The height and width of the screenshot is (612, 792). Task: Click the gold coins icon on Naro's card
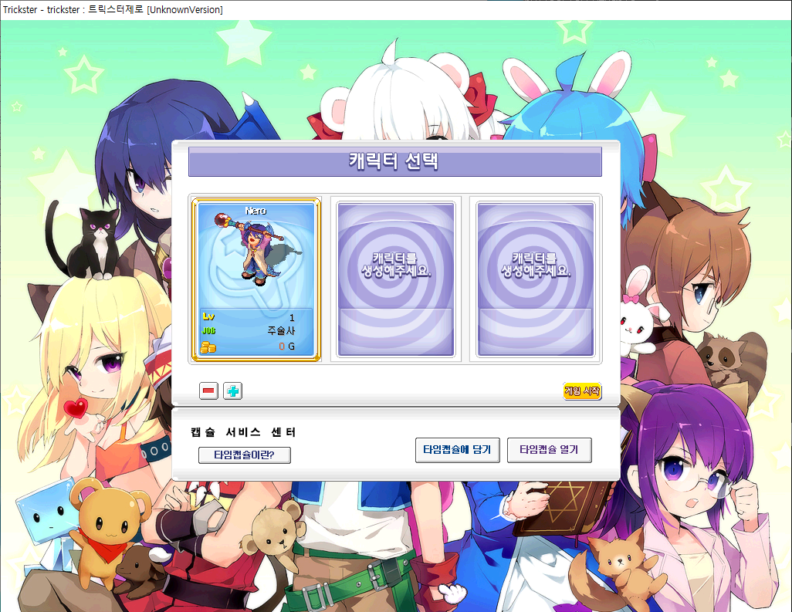(208, 347)
